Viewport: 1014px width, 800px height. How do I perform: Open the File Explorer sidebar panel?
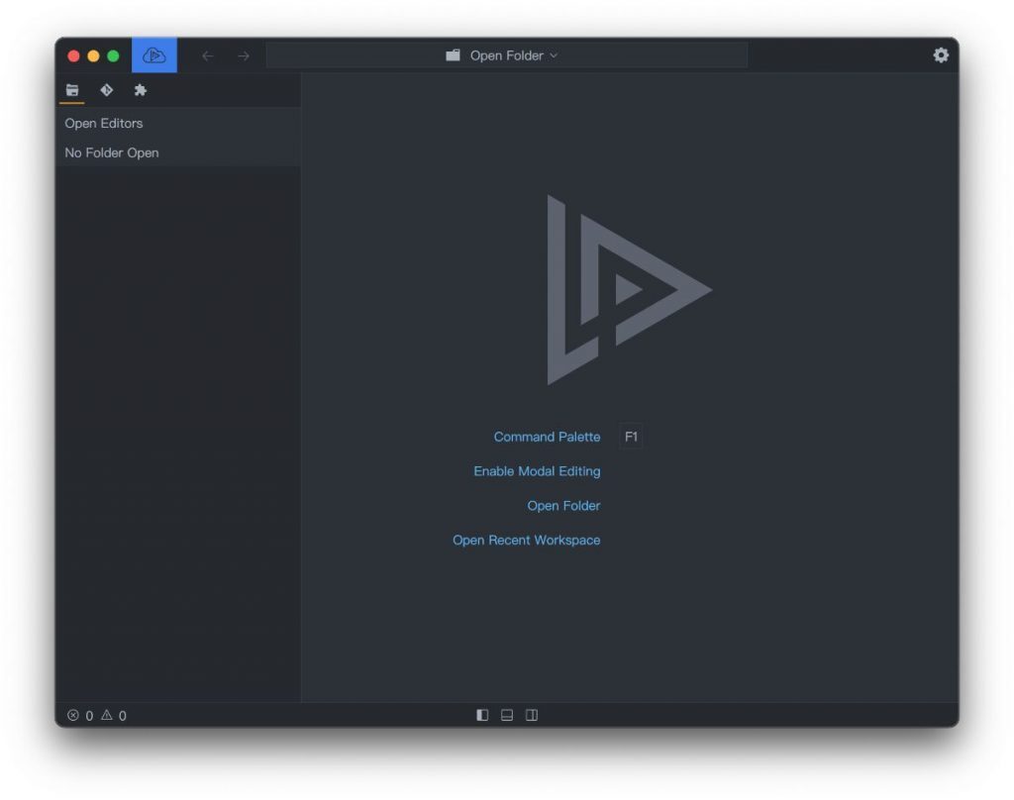click(72, 90)
